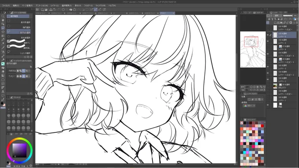Click Navigator rotate right icon
This screenshot has height=168, width=299.
click(255, 90)
